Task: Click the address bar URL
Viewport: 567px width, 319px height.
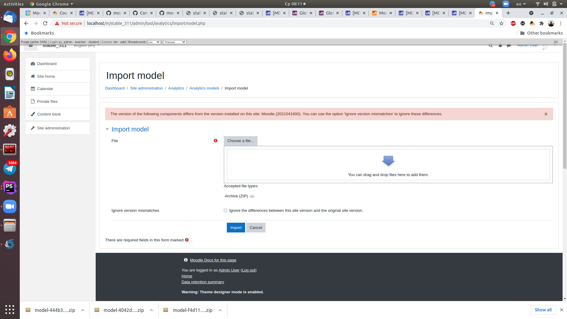Action: tap(146, 23)
